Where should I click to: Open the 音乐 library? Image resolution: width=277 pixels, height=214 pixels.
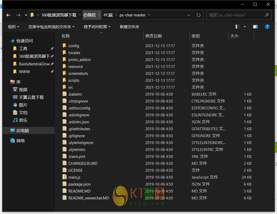[x=23, y=120]
